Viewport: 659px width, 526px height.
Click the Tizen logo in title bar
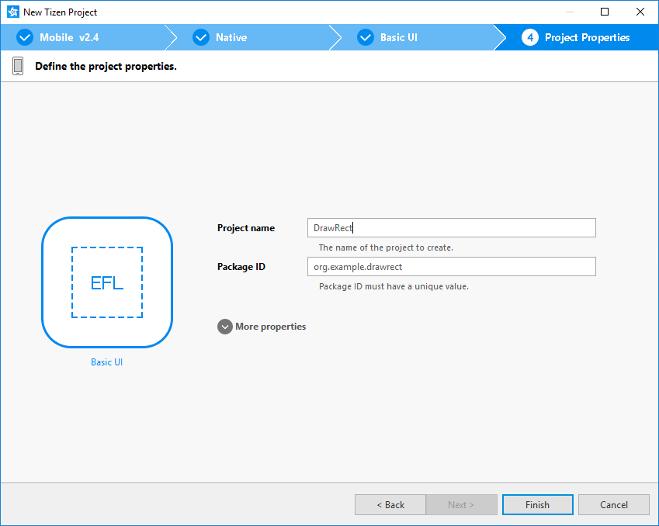coord(12,12)
